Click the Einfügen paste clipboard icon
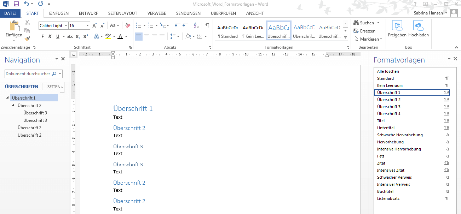This screenshot has height=214, width=461. [x=14, y=26]
